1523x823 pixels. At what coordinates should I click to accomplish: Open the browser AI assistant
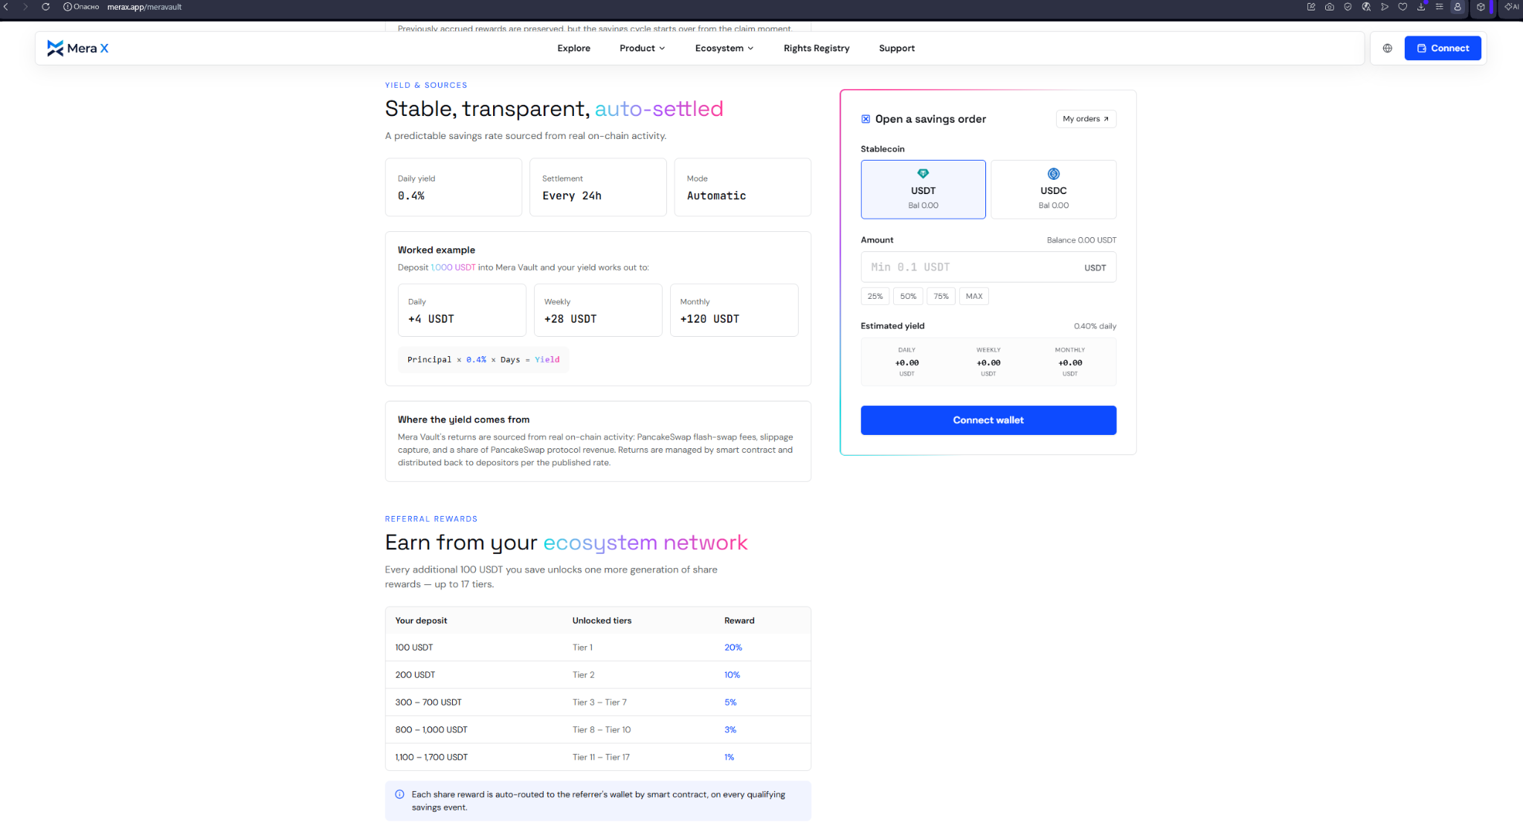1512,7
